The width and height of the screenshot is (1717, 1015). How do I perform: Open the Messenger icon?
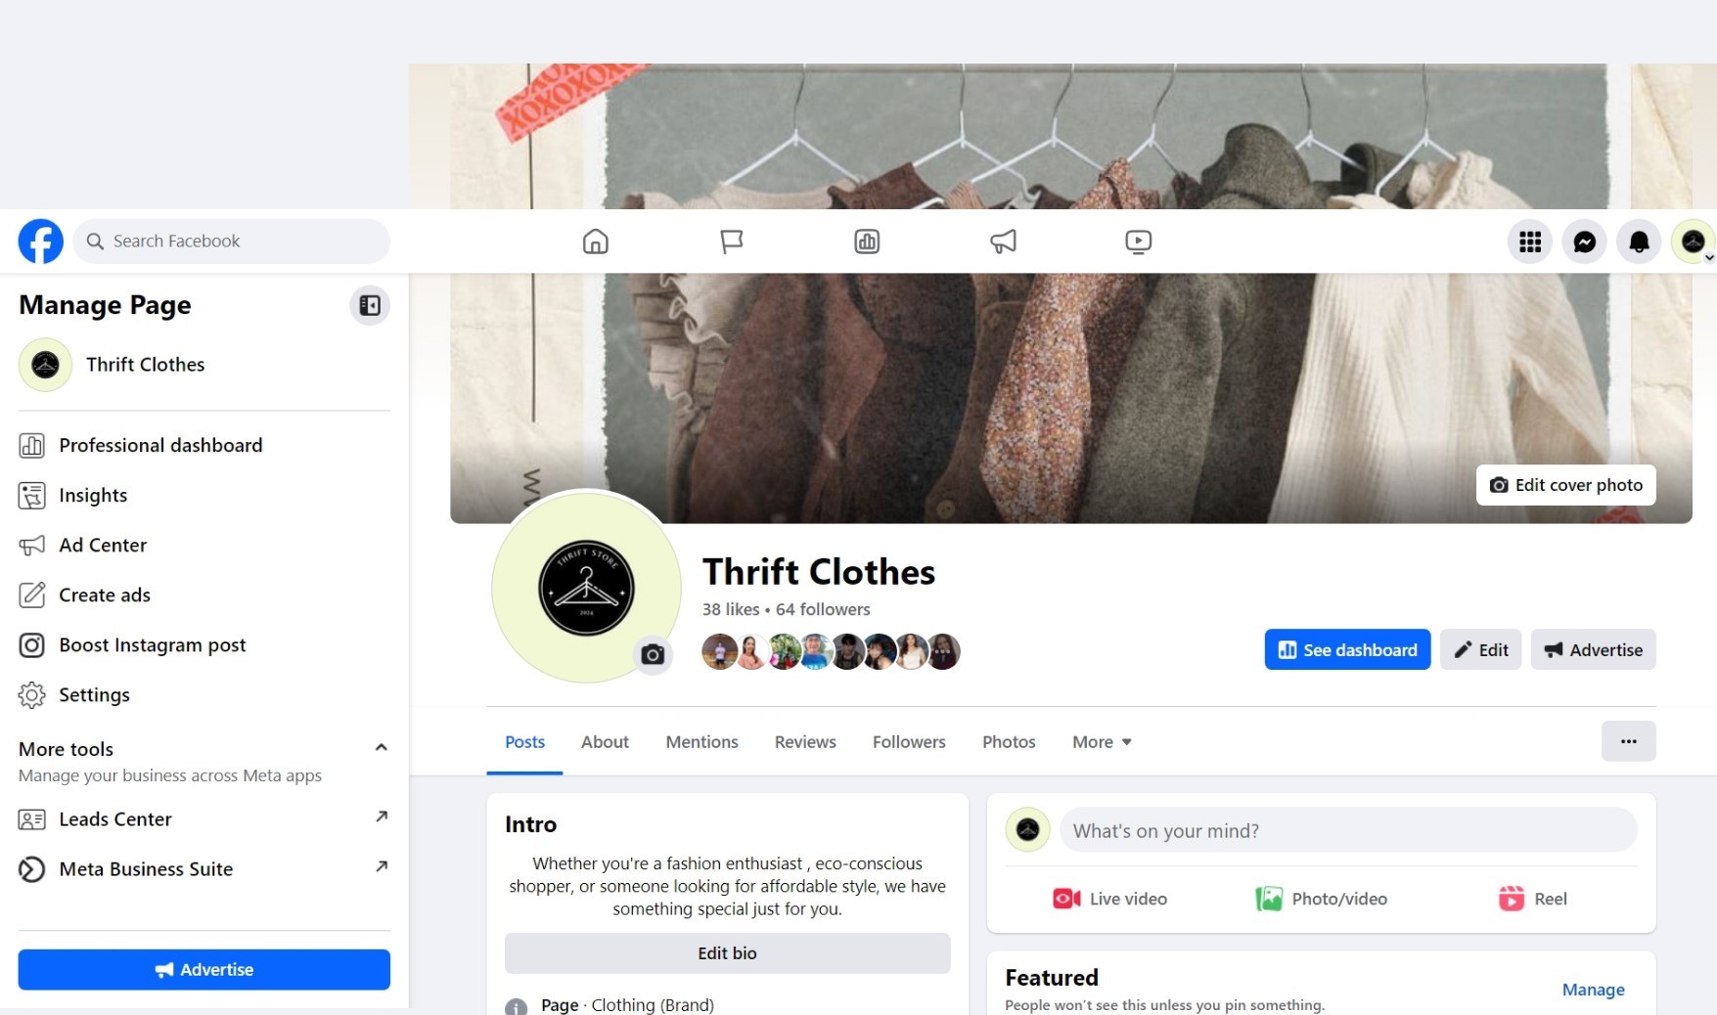1584,242
